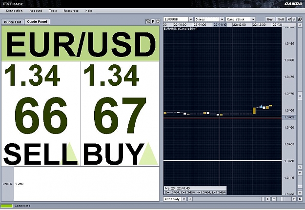The image size is (305, 210).
Task: Click the chart toolbar Buy button
Action: (270, 19)
